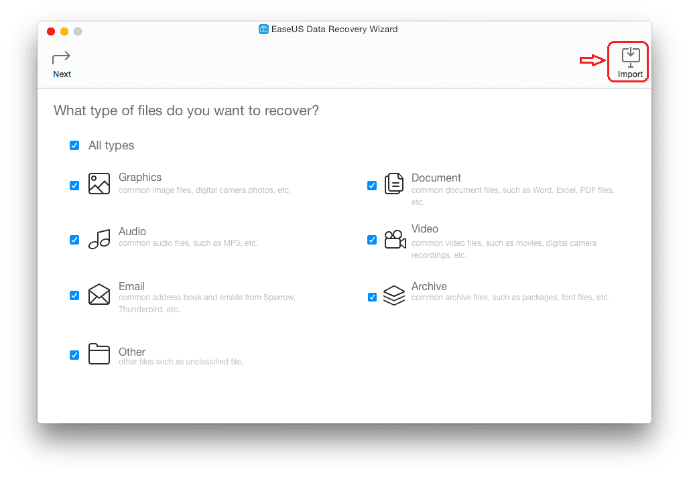Click the 'Graphics' heading text
This screenshot has width=689, height=477.
point(140,178)
